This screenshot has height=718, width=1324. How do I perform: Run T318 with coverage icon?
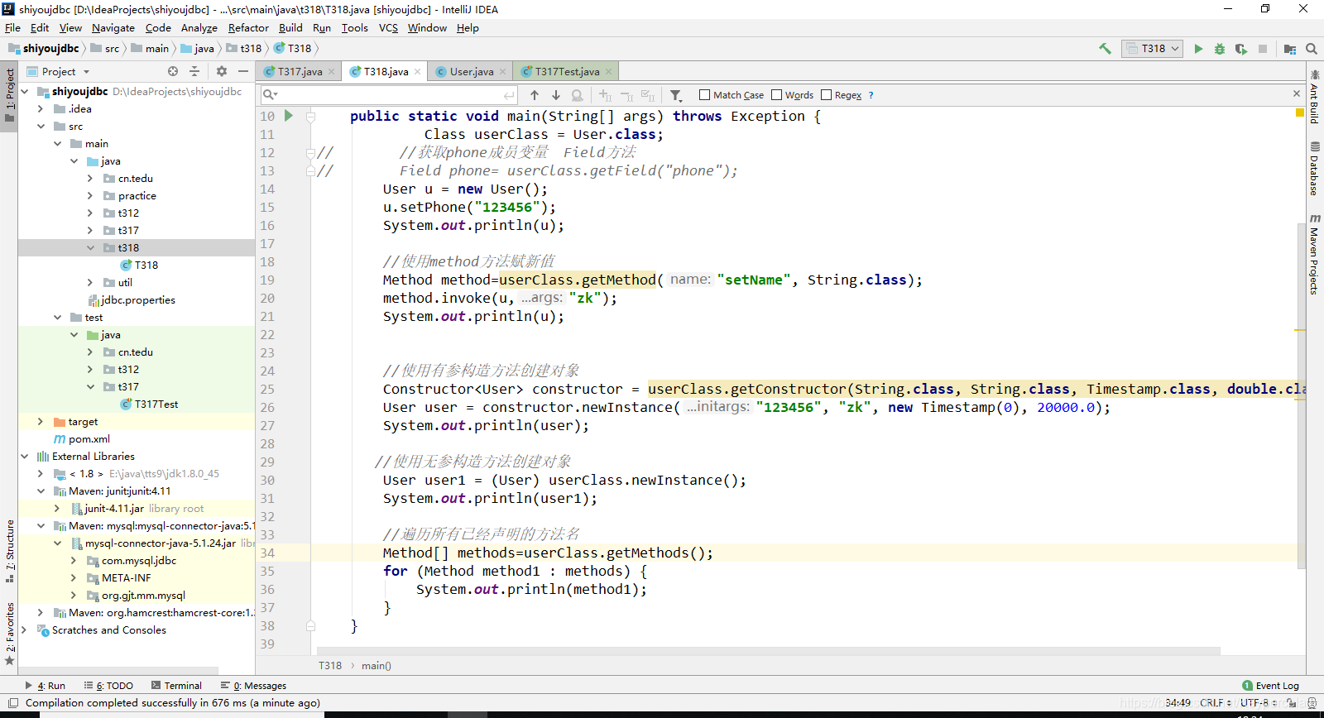click(x=1240, y=49)
